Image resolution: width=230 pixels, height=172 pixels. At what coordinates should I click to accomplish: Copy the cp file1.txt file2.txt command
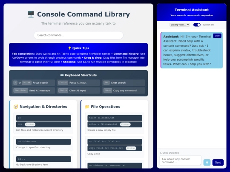pos(115,142)
